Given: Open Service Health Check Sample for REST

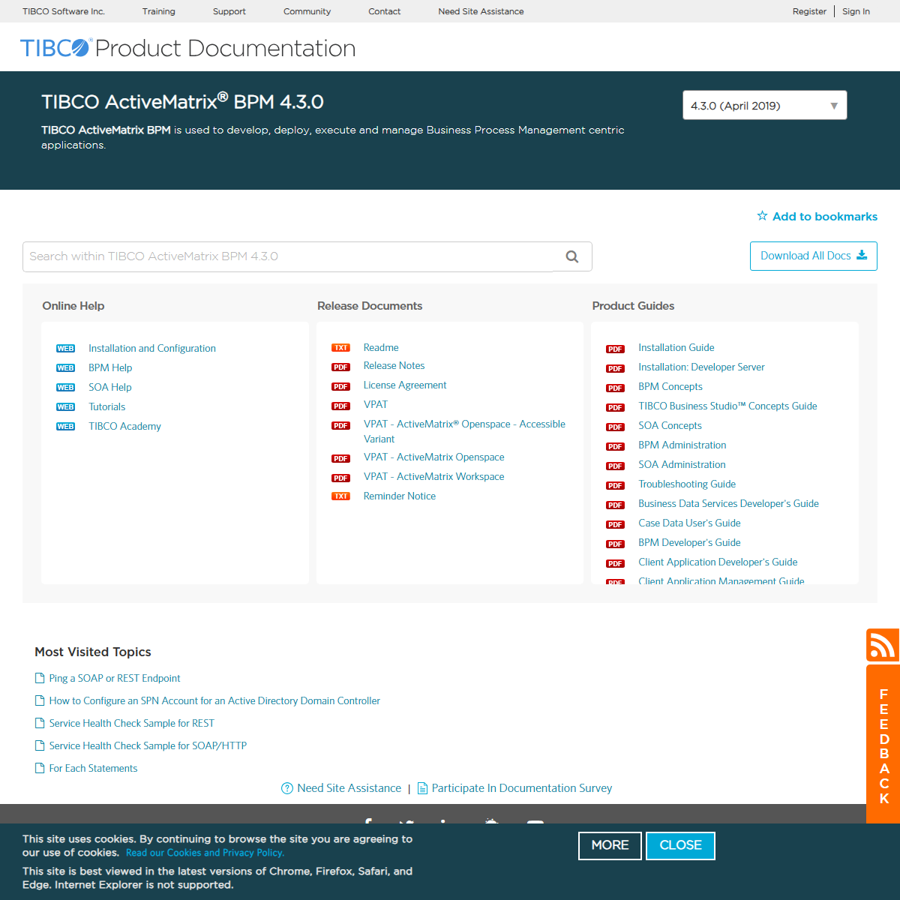Looking at the screenshot, I should tap(132, 723).
